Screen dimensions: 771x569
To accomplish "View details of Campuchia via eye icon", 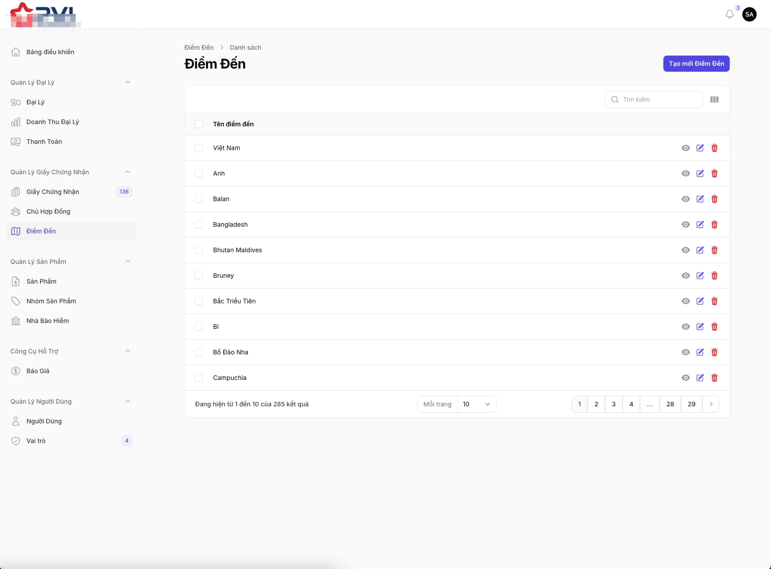I will point(685,378).
